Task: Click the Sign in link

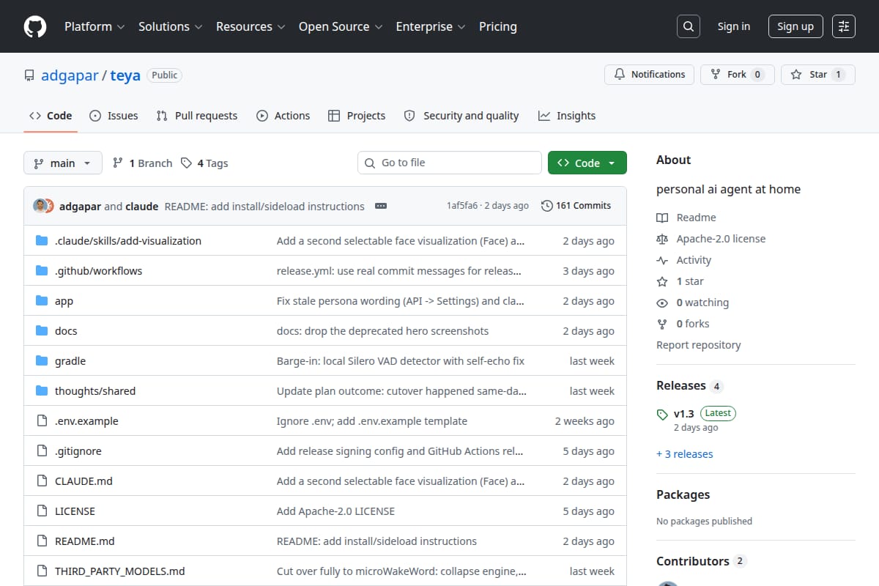Action: point(734,26)
